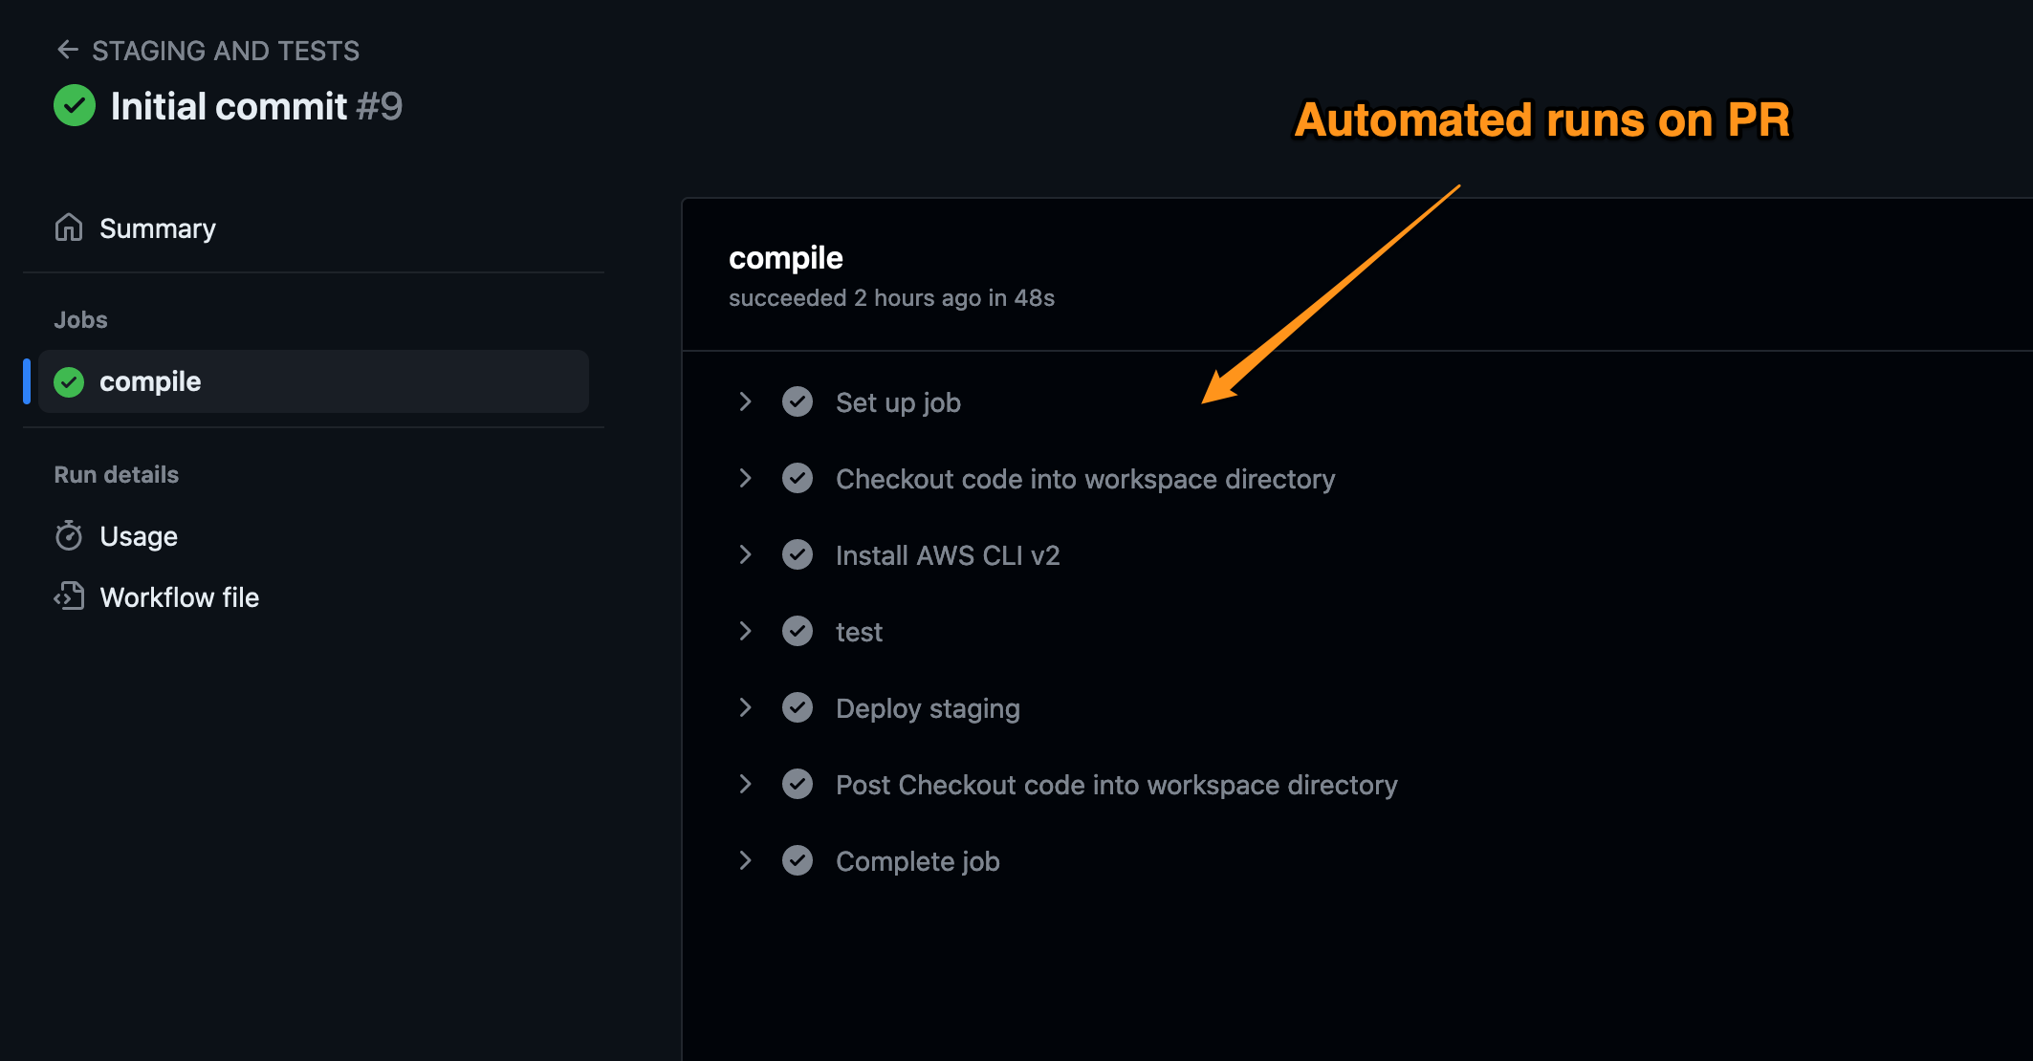Click the Deploy staging step label
Image resolution: width=2033 pixels, height=1061 pixels.
928,708
